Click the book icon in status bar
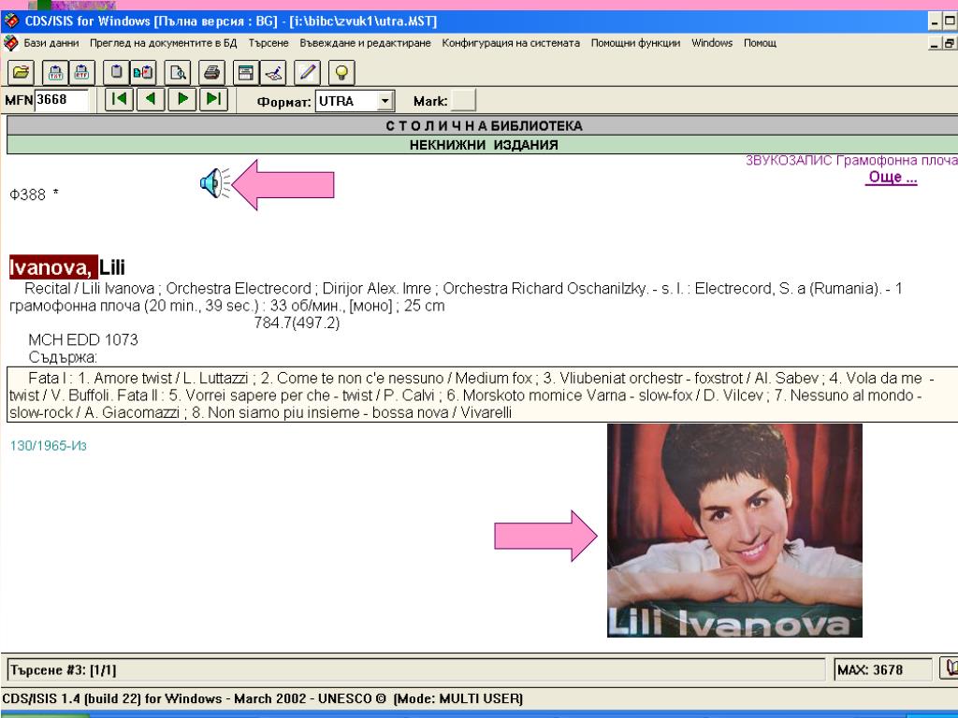Screen dimensions: 958x718 [949, 668]
